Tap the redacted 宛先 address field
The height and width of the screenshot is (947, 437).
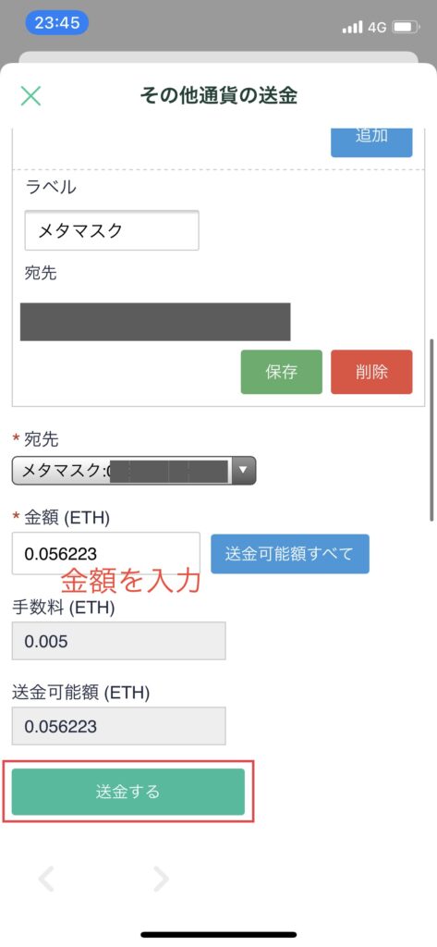click(155, 322)
